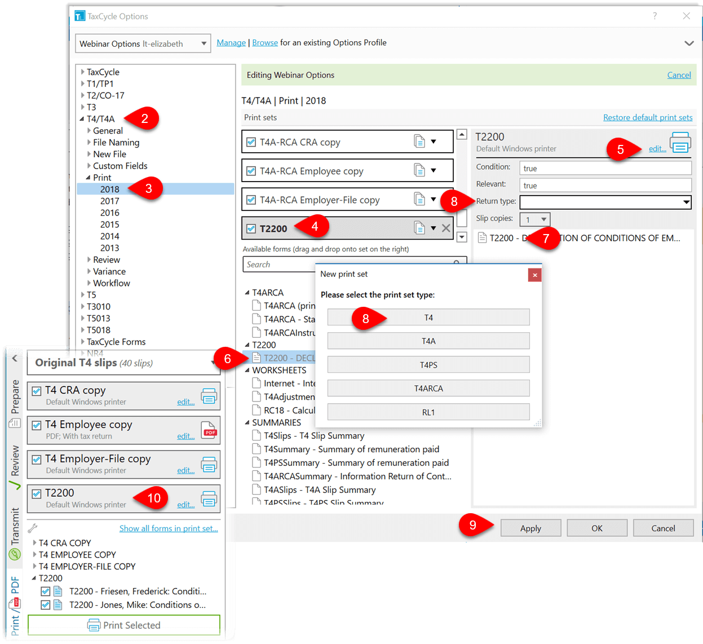Click the copy icon on T4A-RCA Employee copy

419,170
